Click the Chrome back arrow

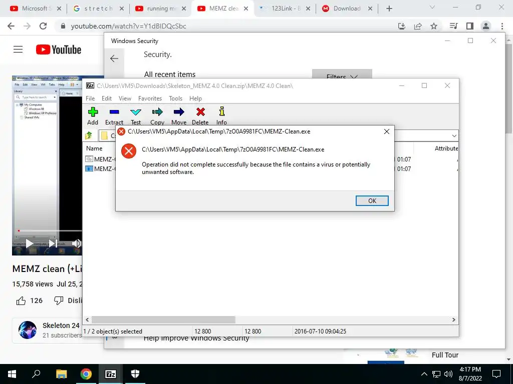pos(11,26)
